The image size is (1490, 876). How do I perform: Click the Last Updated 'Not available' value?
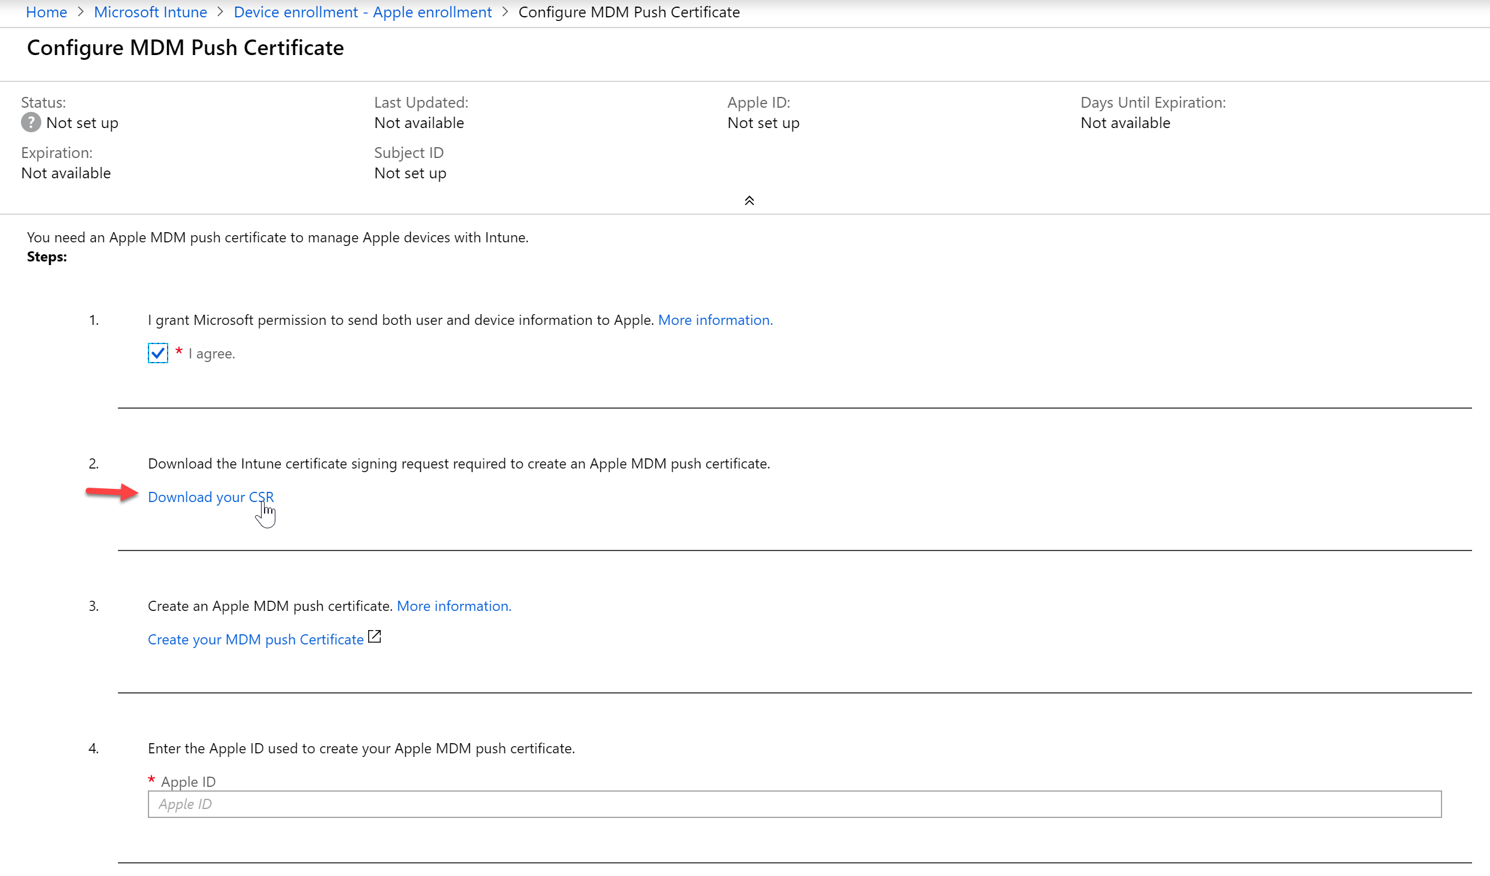(419, 123)
